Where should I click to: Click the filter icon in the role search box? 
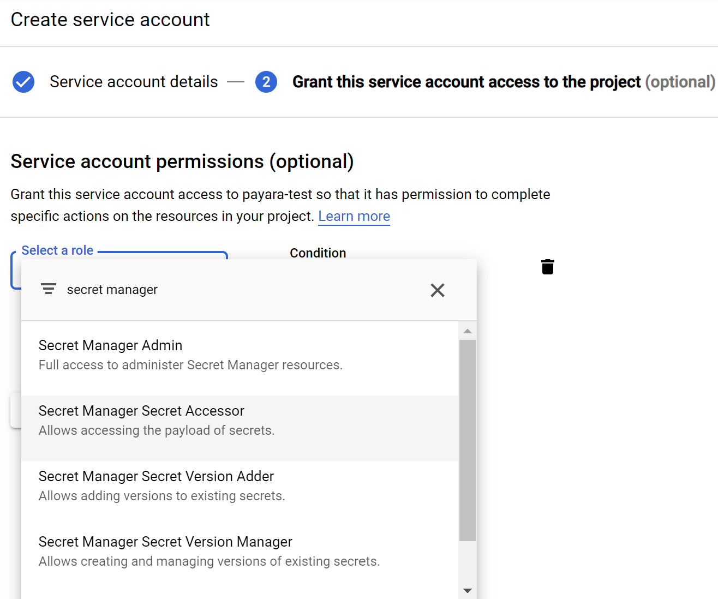[x=49, y=289]
